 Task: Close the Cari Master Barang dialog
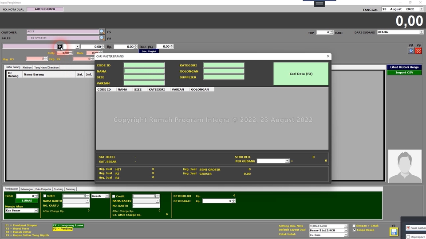(328, 56)
